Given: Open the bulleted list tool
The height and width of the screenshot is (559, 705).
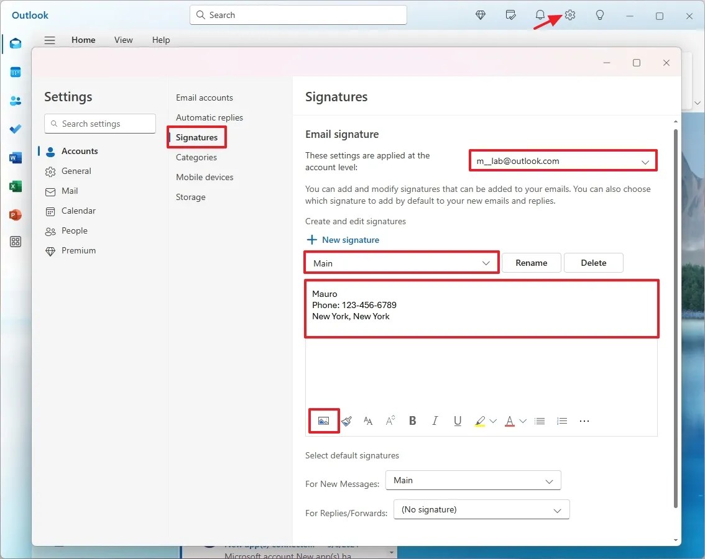Looking at the screenshot, I should tap(539, 420).
